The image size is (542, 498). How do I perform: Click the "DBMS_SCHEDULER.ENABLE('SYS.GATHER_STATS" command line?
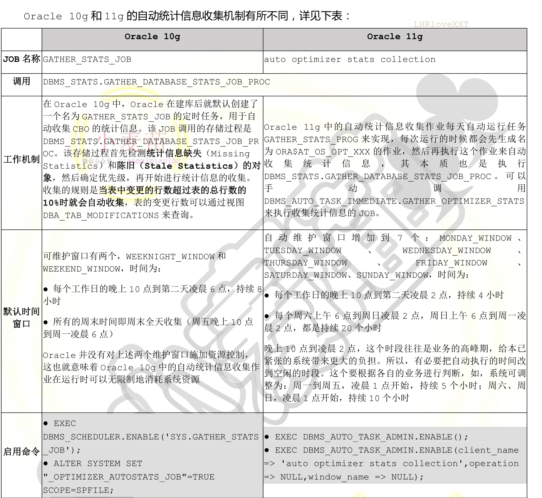coord(151,437)
